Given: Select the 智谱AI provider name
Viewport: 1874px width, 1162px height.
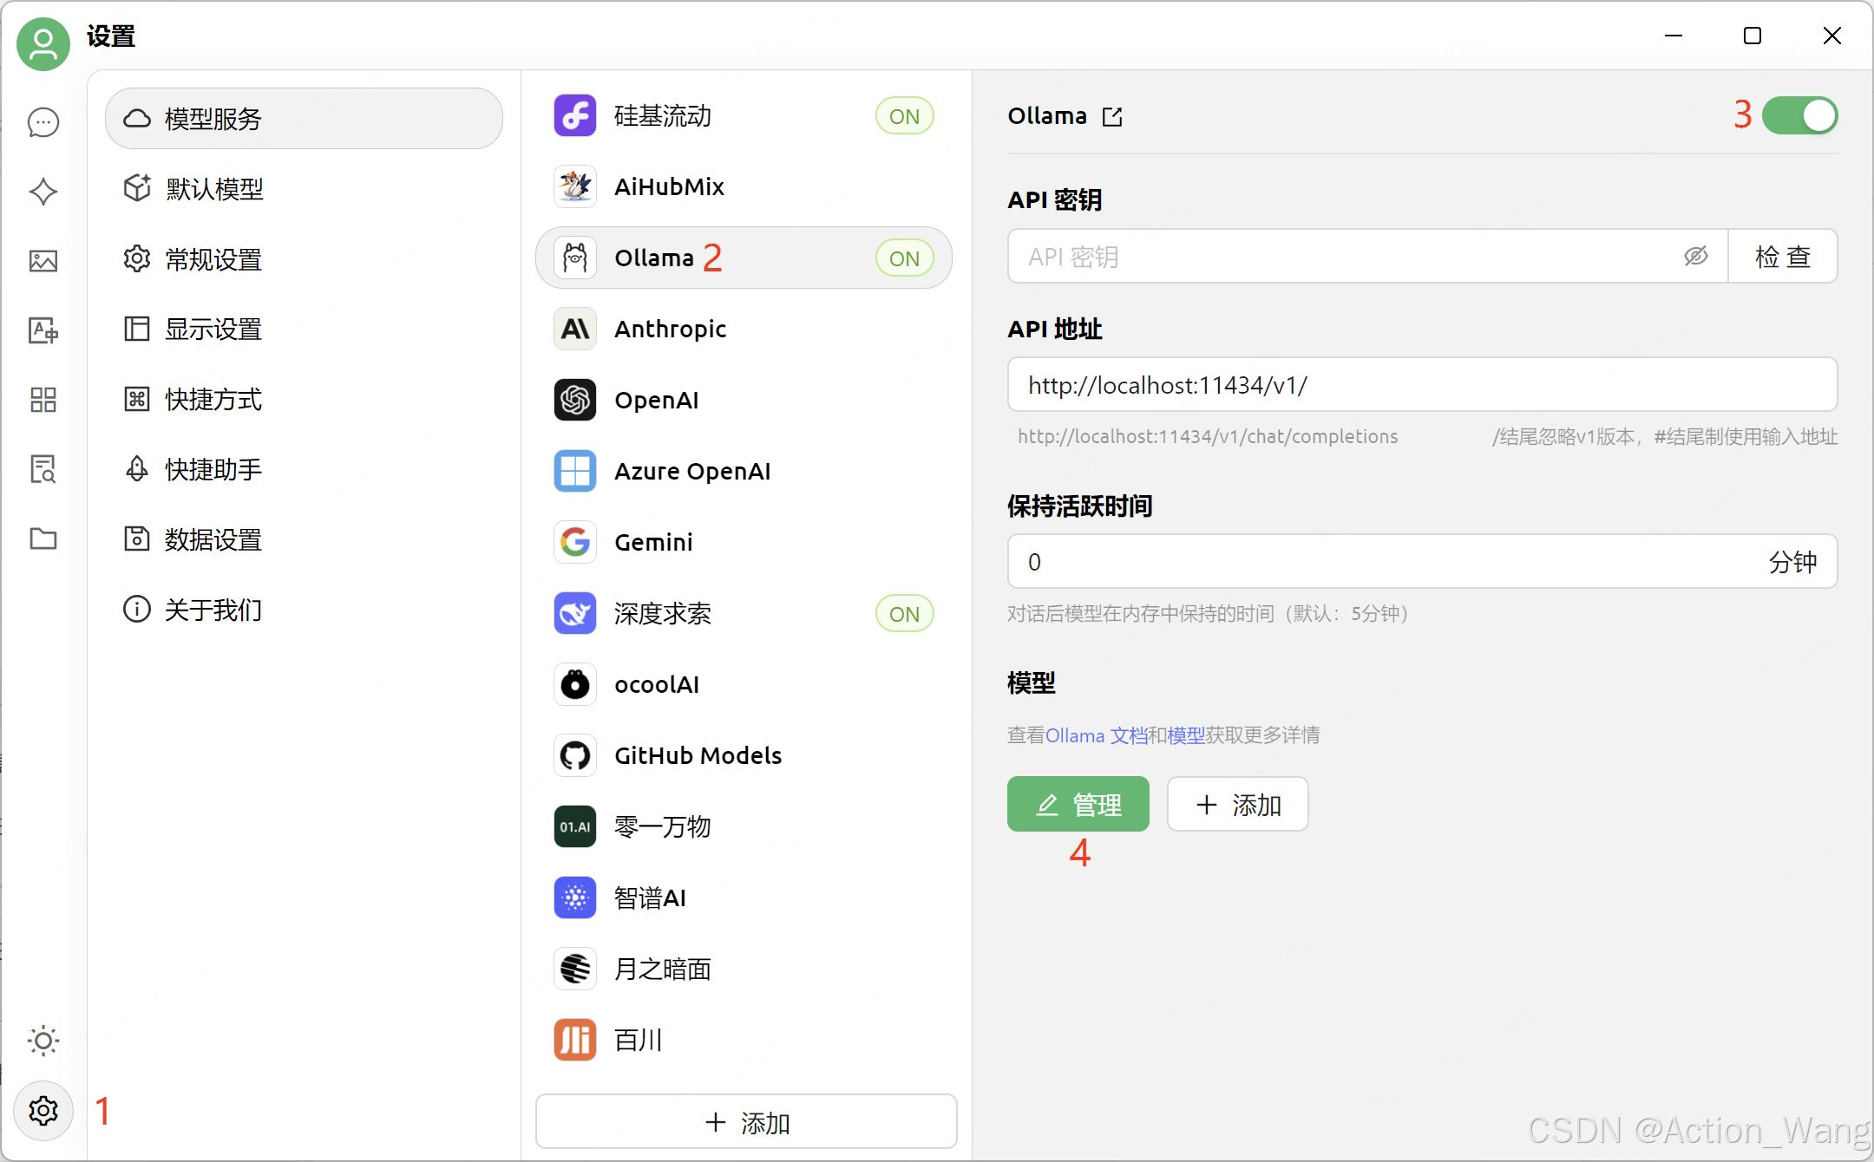Looking at the screenshot, I should coord(650,898).
